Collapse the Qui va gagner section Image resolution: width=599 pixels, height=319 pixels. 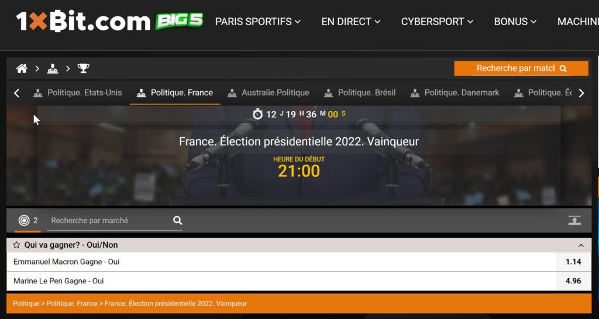pos(581,245)
